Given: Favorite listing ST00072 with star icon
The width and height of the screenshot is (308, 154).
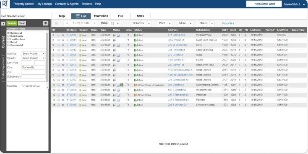Looking at the screenshot, I should point(63,35).
